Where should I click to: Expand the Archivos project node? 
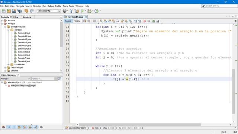2,20
